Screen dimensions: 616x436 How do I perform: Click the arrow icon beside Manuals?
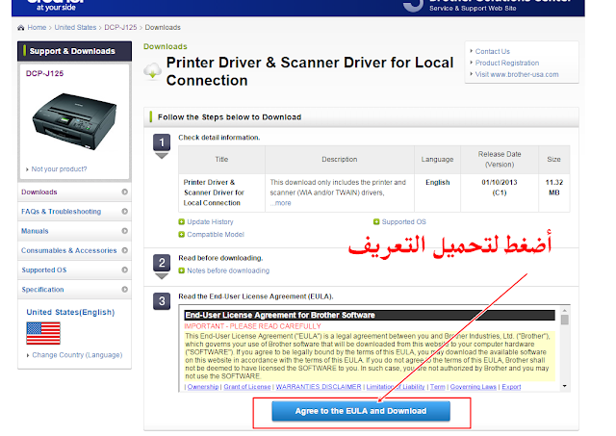124,231
